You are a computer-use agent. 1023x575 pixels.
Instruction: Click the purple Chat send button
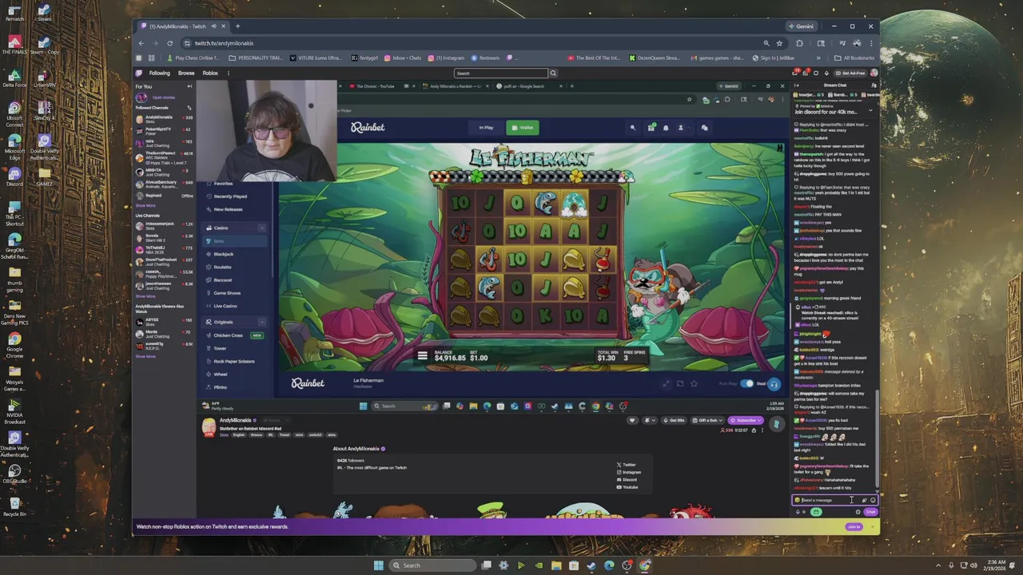point(870,512)
